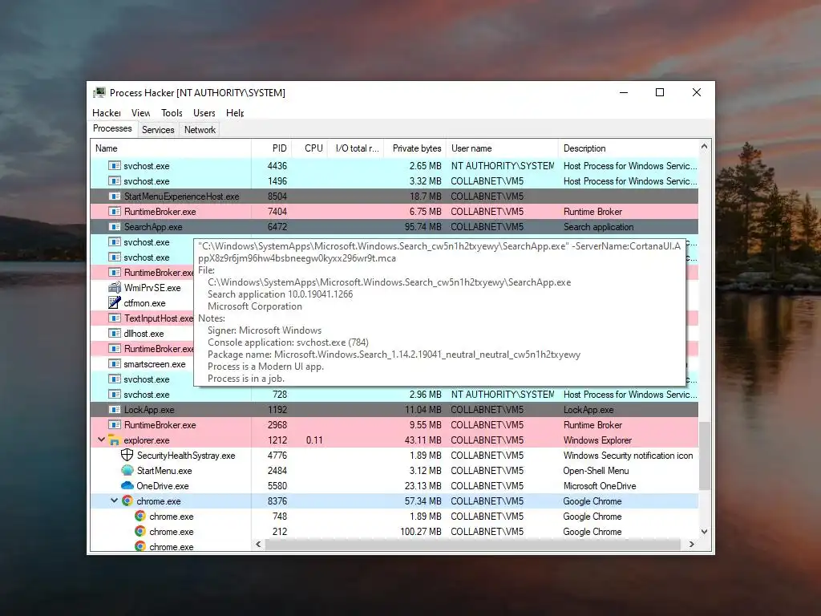
Task: Sort by the I/O total rate column
Action: coord(357,148)
